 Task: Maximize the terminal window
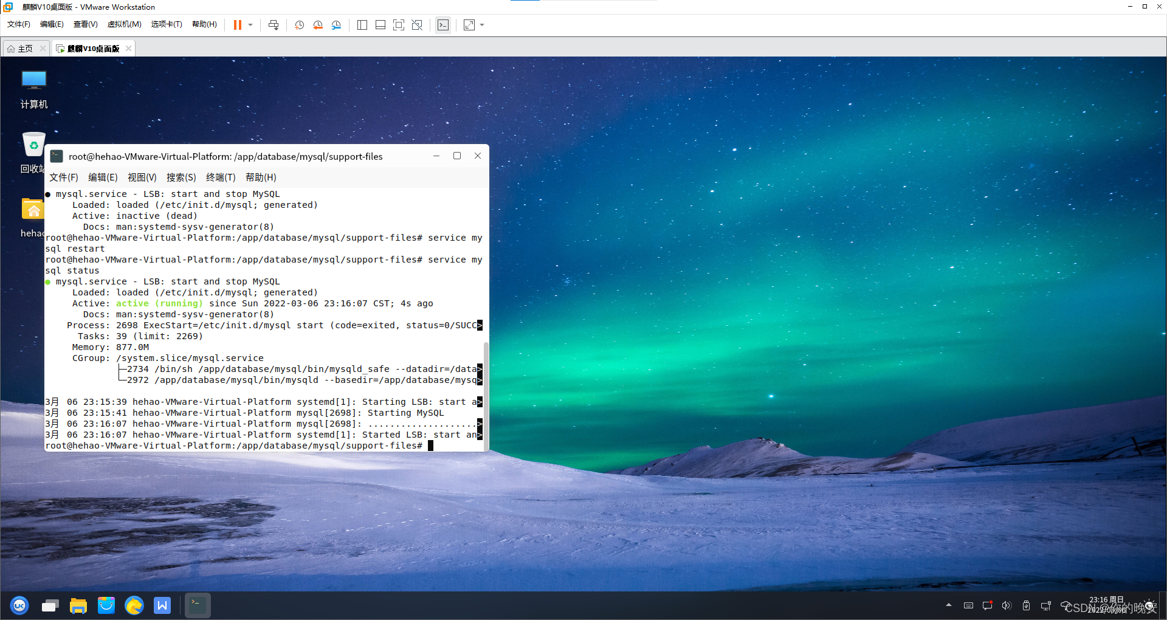(457, 156)
